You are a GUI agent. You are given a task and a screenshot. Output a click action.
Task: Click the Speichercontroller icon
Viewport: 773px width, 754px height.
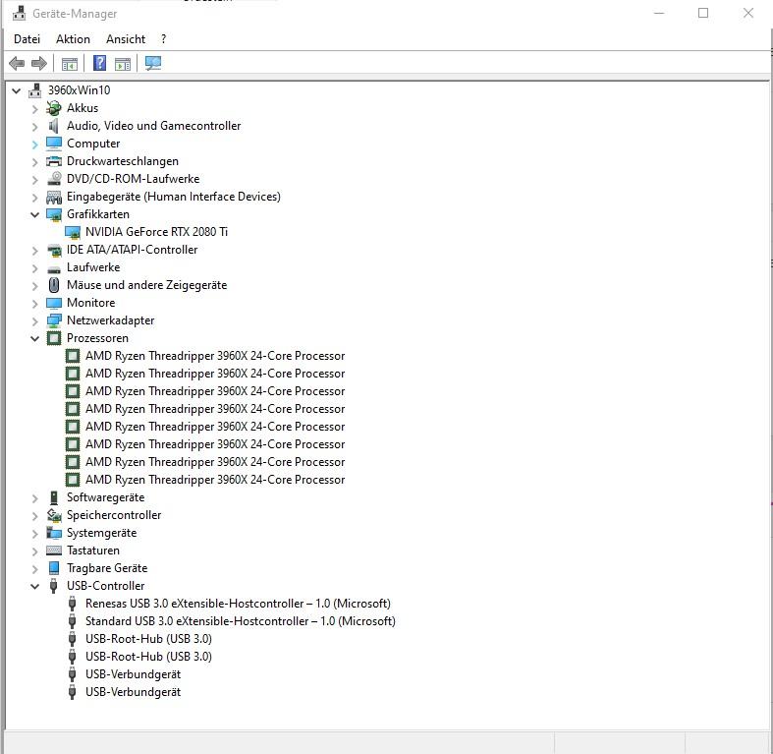(54, 515)
